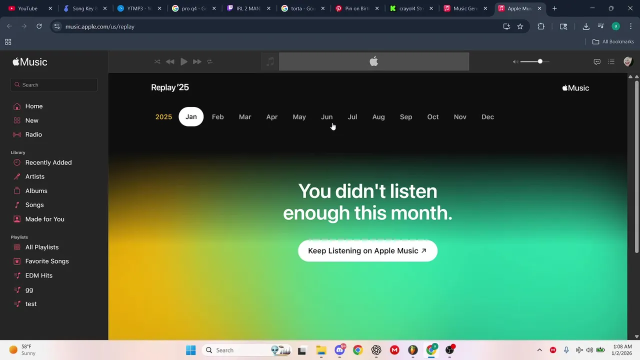Toggle shuffle in the player bar
Image resolution: width=640 pixels, height=360 pixels.
point(157,61)
